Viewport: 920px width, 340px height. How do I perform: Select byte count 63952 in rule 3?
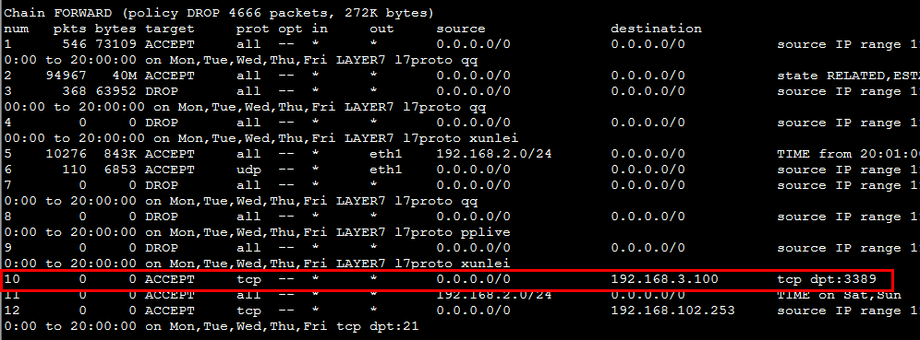tap(115, 91)
